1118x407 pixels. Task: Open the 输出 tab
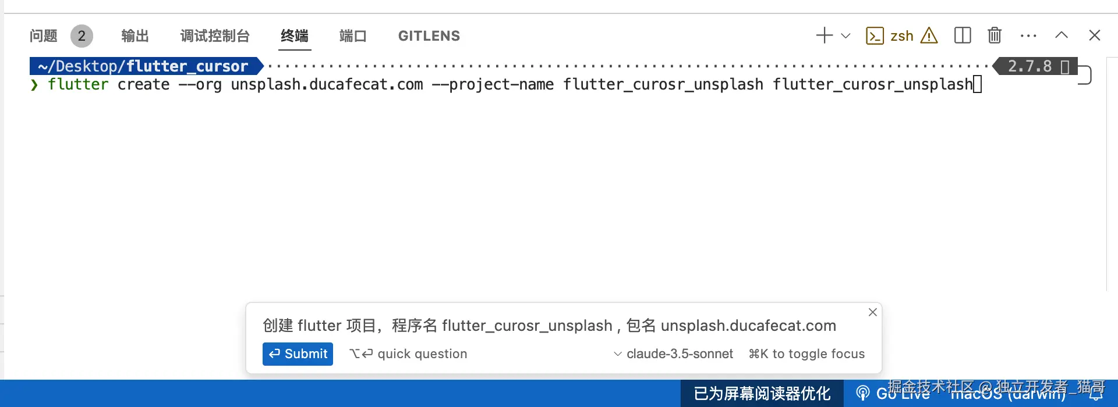135,36
